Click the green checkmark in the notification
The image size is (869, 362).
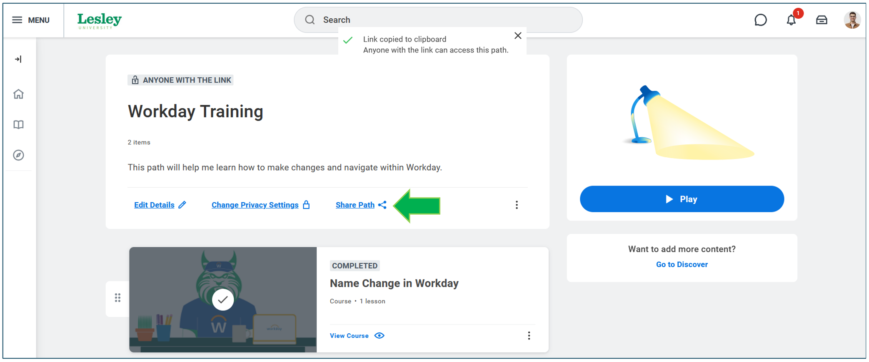click(x=348, y=40)
